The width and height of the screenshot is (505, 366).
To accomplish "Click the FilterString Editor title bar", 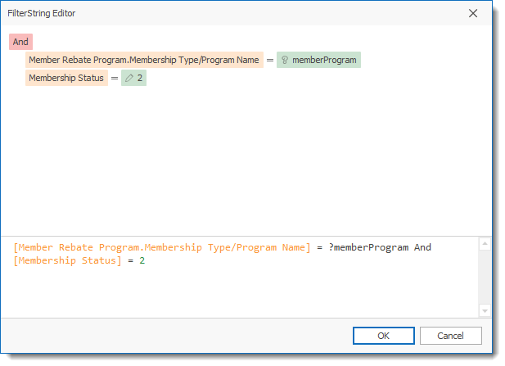I will point(205,13).
